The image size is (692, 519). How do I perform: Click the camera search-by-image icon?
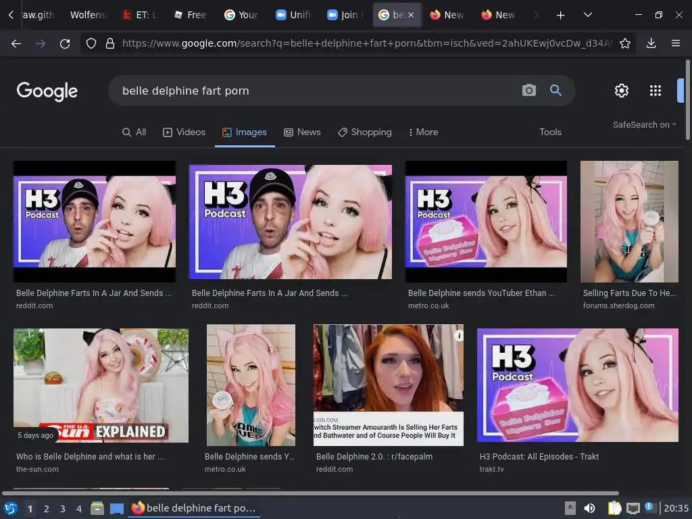(528, 91)
